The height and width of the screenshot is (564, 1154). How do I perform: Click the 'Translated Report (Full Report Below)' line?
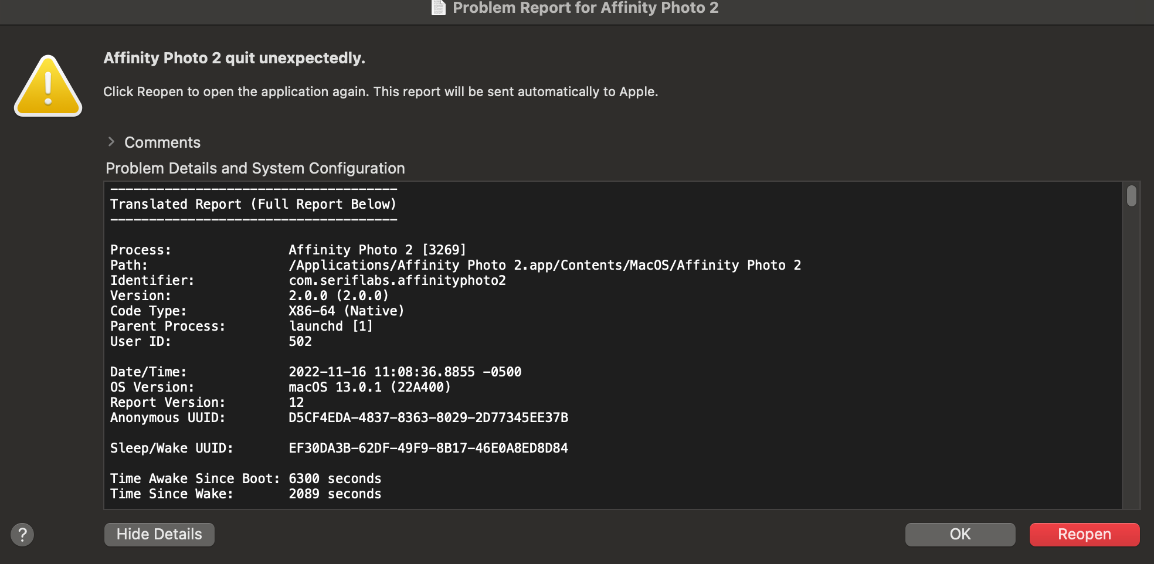coord(253,204)
